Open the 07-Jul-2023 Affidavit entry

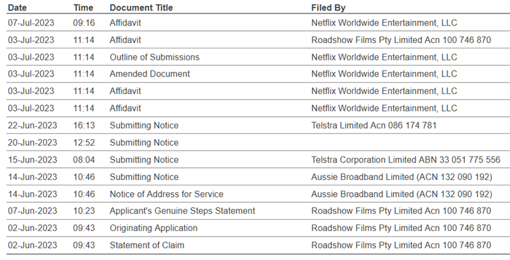(x=125, y=23)
